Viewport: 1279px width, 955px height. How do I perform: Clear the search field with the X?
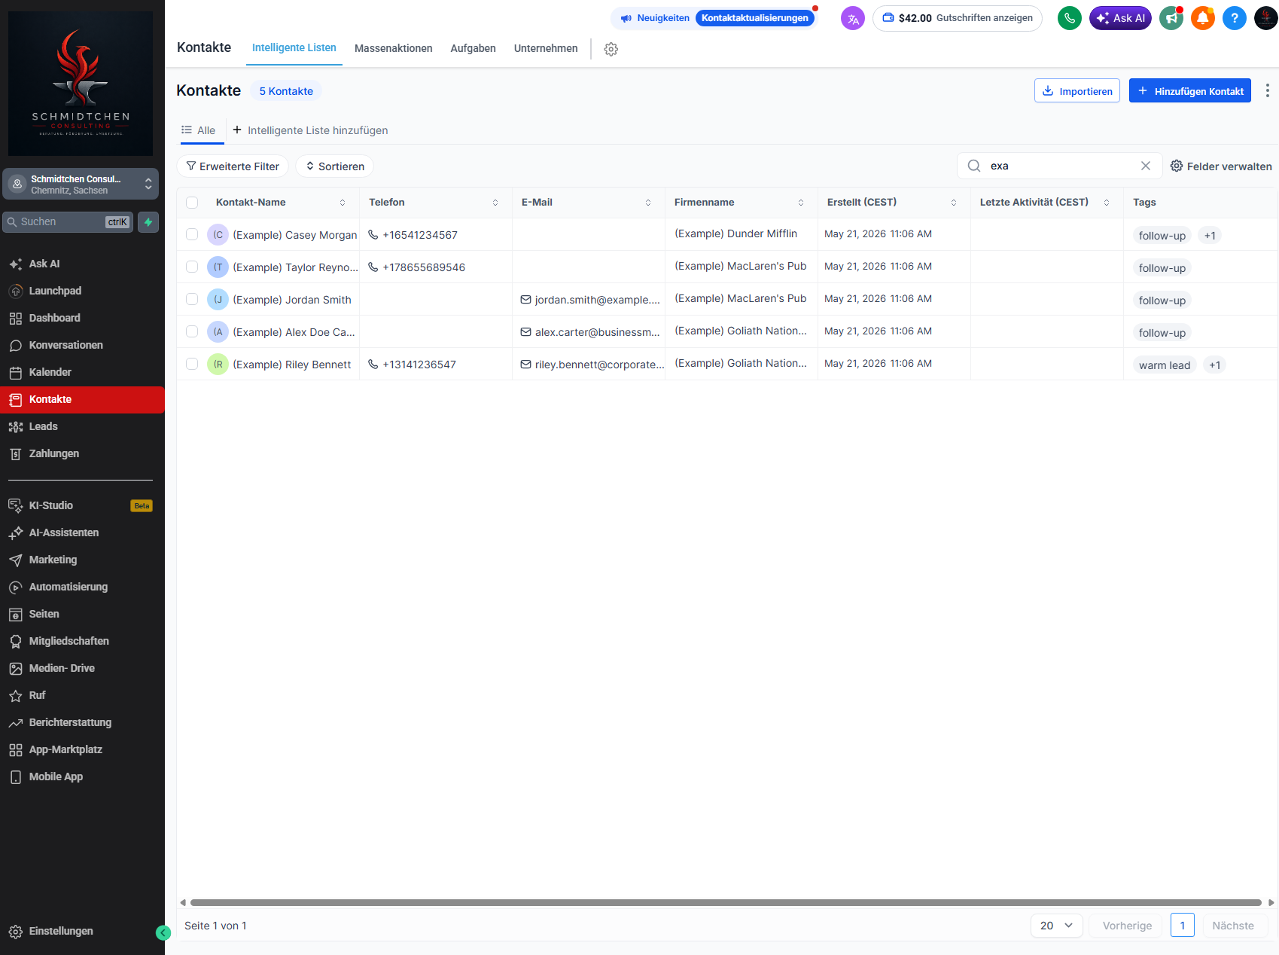[1146, 166]
